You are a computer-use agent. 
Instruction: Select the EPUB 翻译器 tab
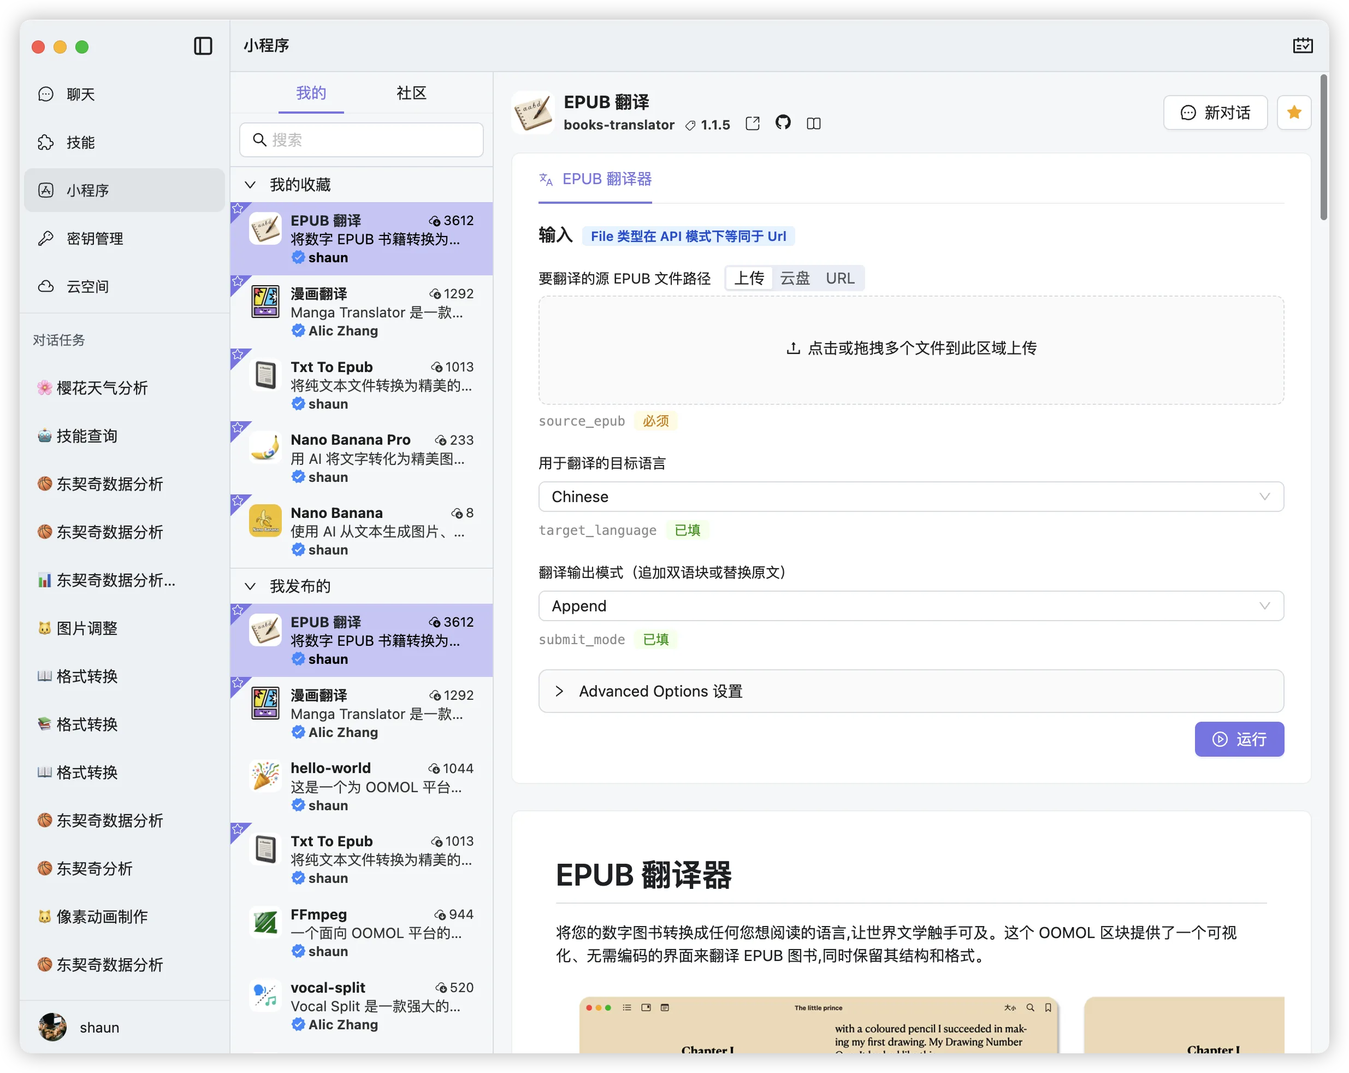point(594,180)
